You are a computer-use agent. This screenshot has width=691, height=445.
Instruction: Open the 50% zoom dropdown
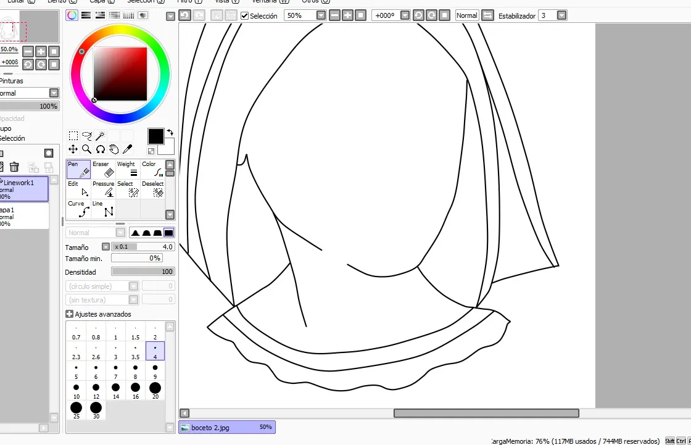[321, 15]
